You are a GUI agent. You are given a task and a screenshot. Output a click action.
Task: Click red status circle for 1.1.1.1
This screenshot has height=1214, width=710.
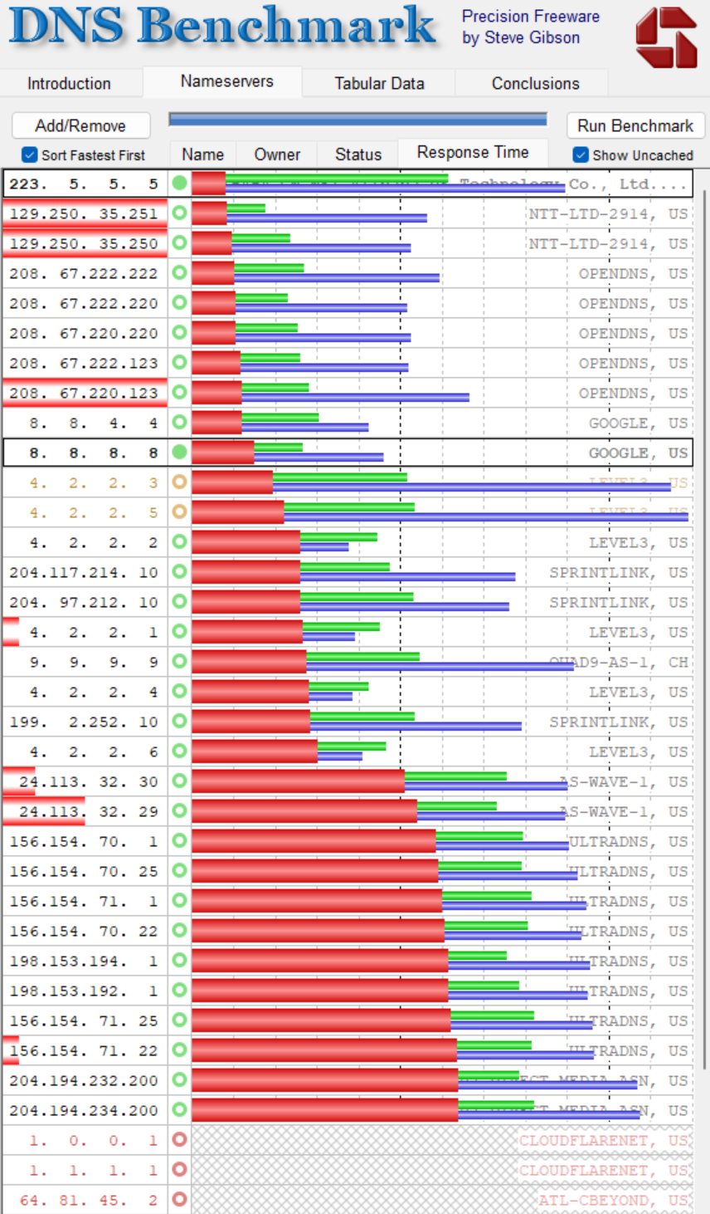[179, 1169]
